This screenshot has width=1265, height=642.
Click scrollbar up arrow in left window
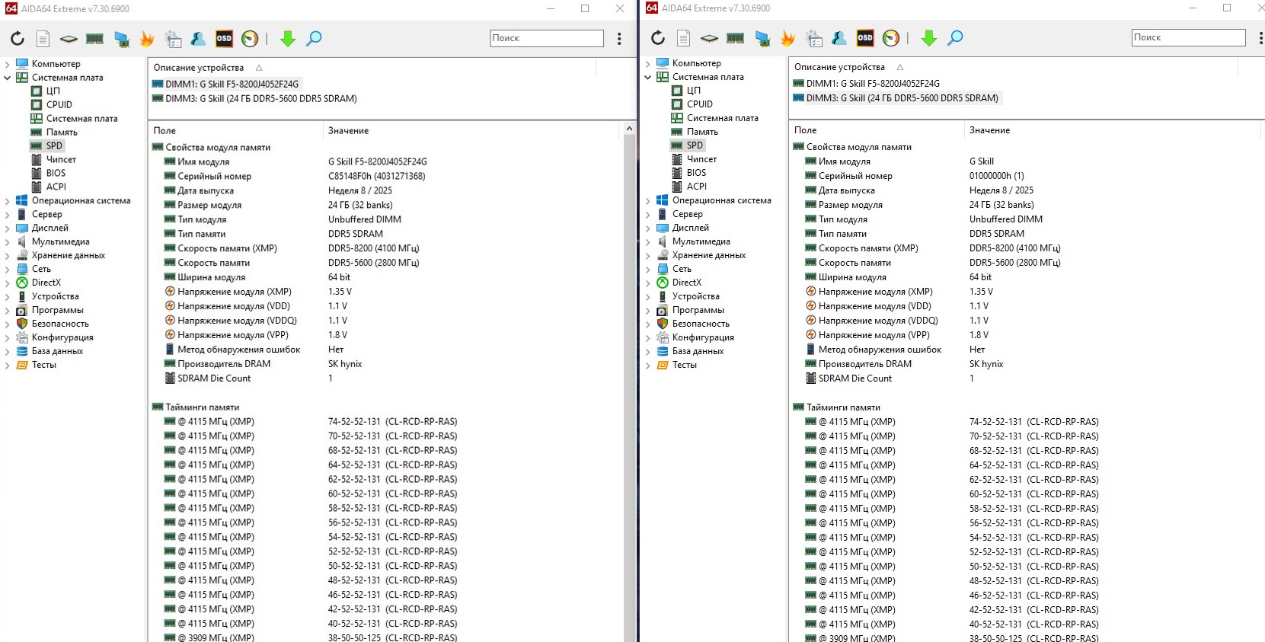[x=629, y=129]
